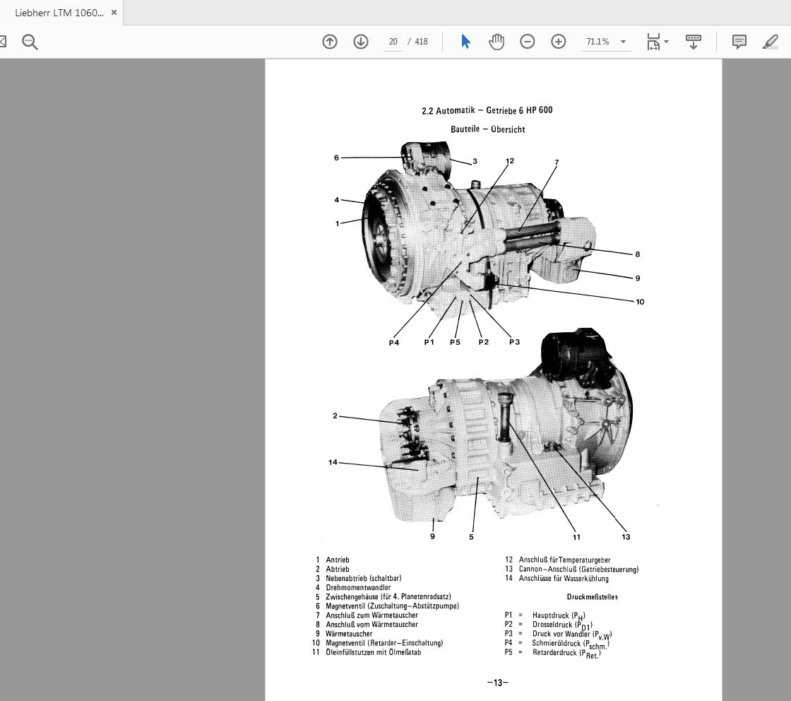The width and height of the screenshot is (791, 701).
Task: Click subtitle 'Bauteile – Übersicht'
Action: 488,129
